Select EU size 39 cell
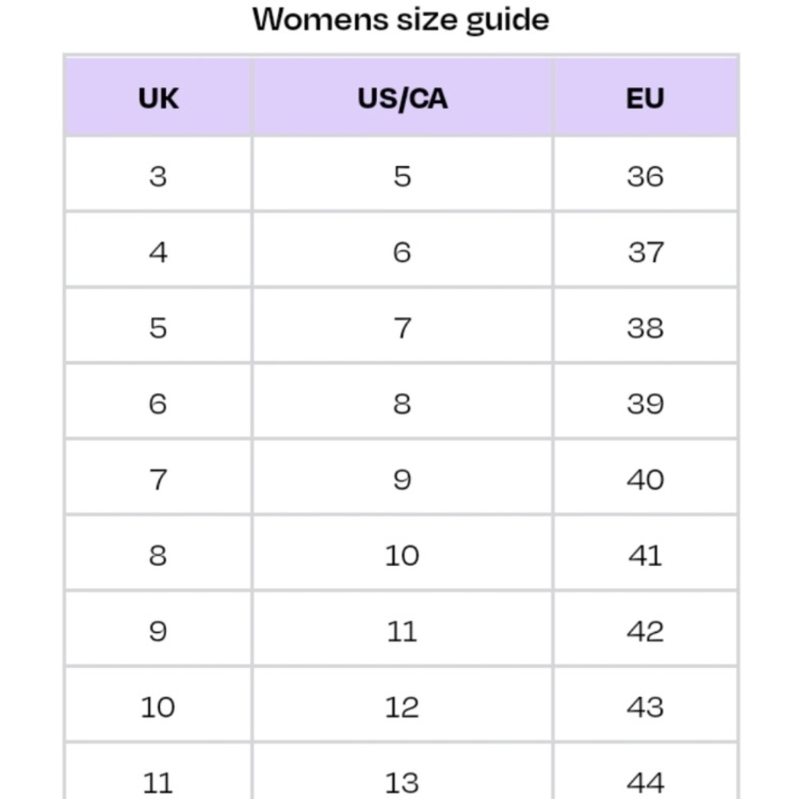799x799 pixels. click(645, 402)
